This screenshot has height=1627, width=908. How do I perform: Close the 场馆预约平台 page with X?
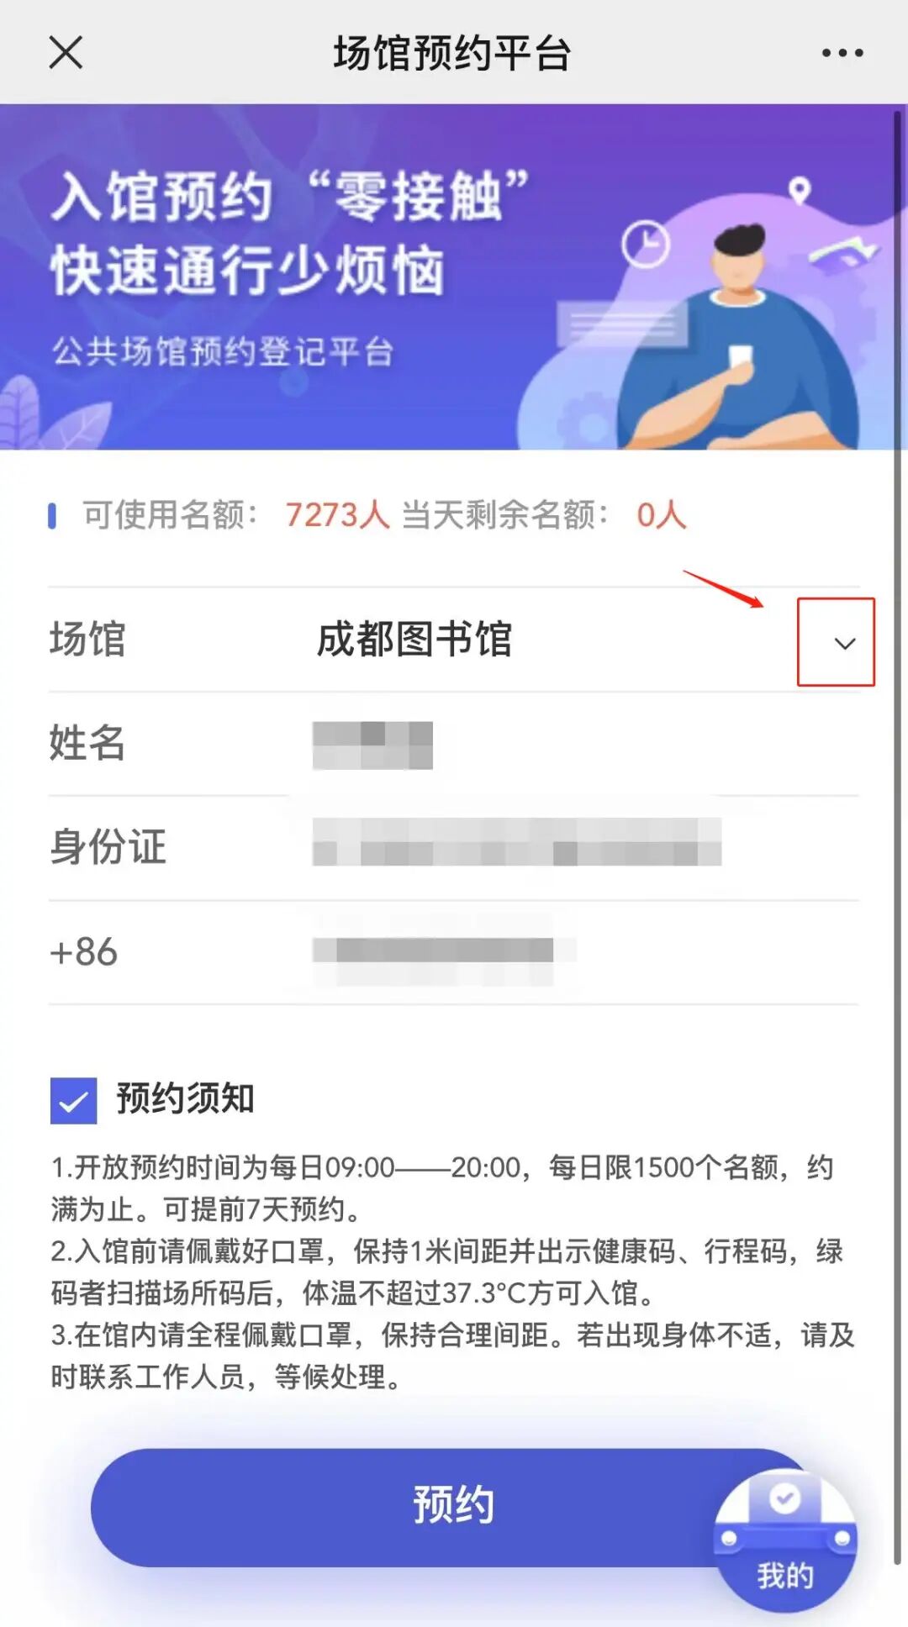coord(66,52)
